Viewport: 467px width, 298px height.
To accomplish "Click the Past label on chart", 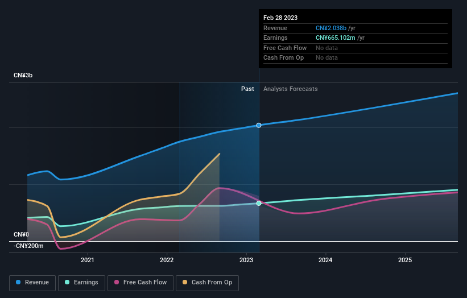I will pos(247,89).
